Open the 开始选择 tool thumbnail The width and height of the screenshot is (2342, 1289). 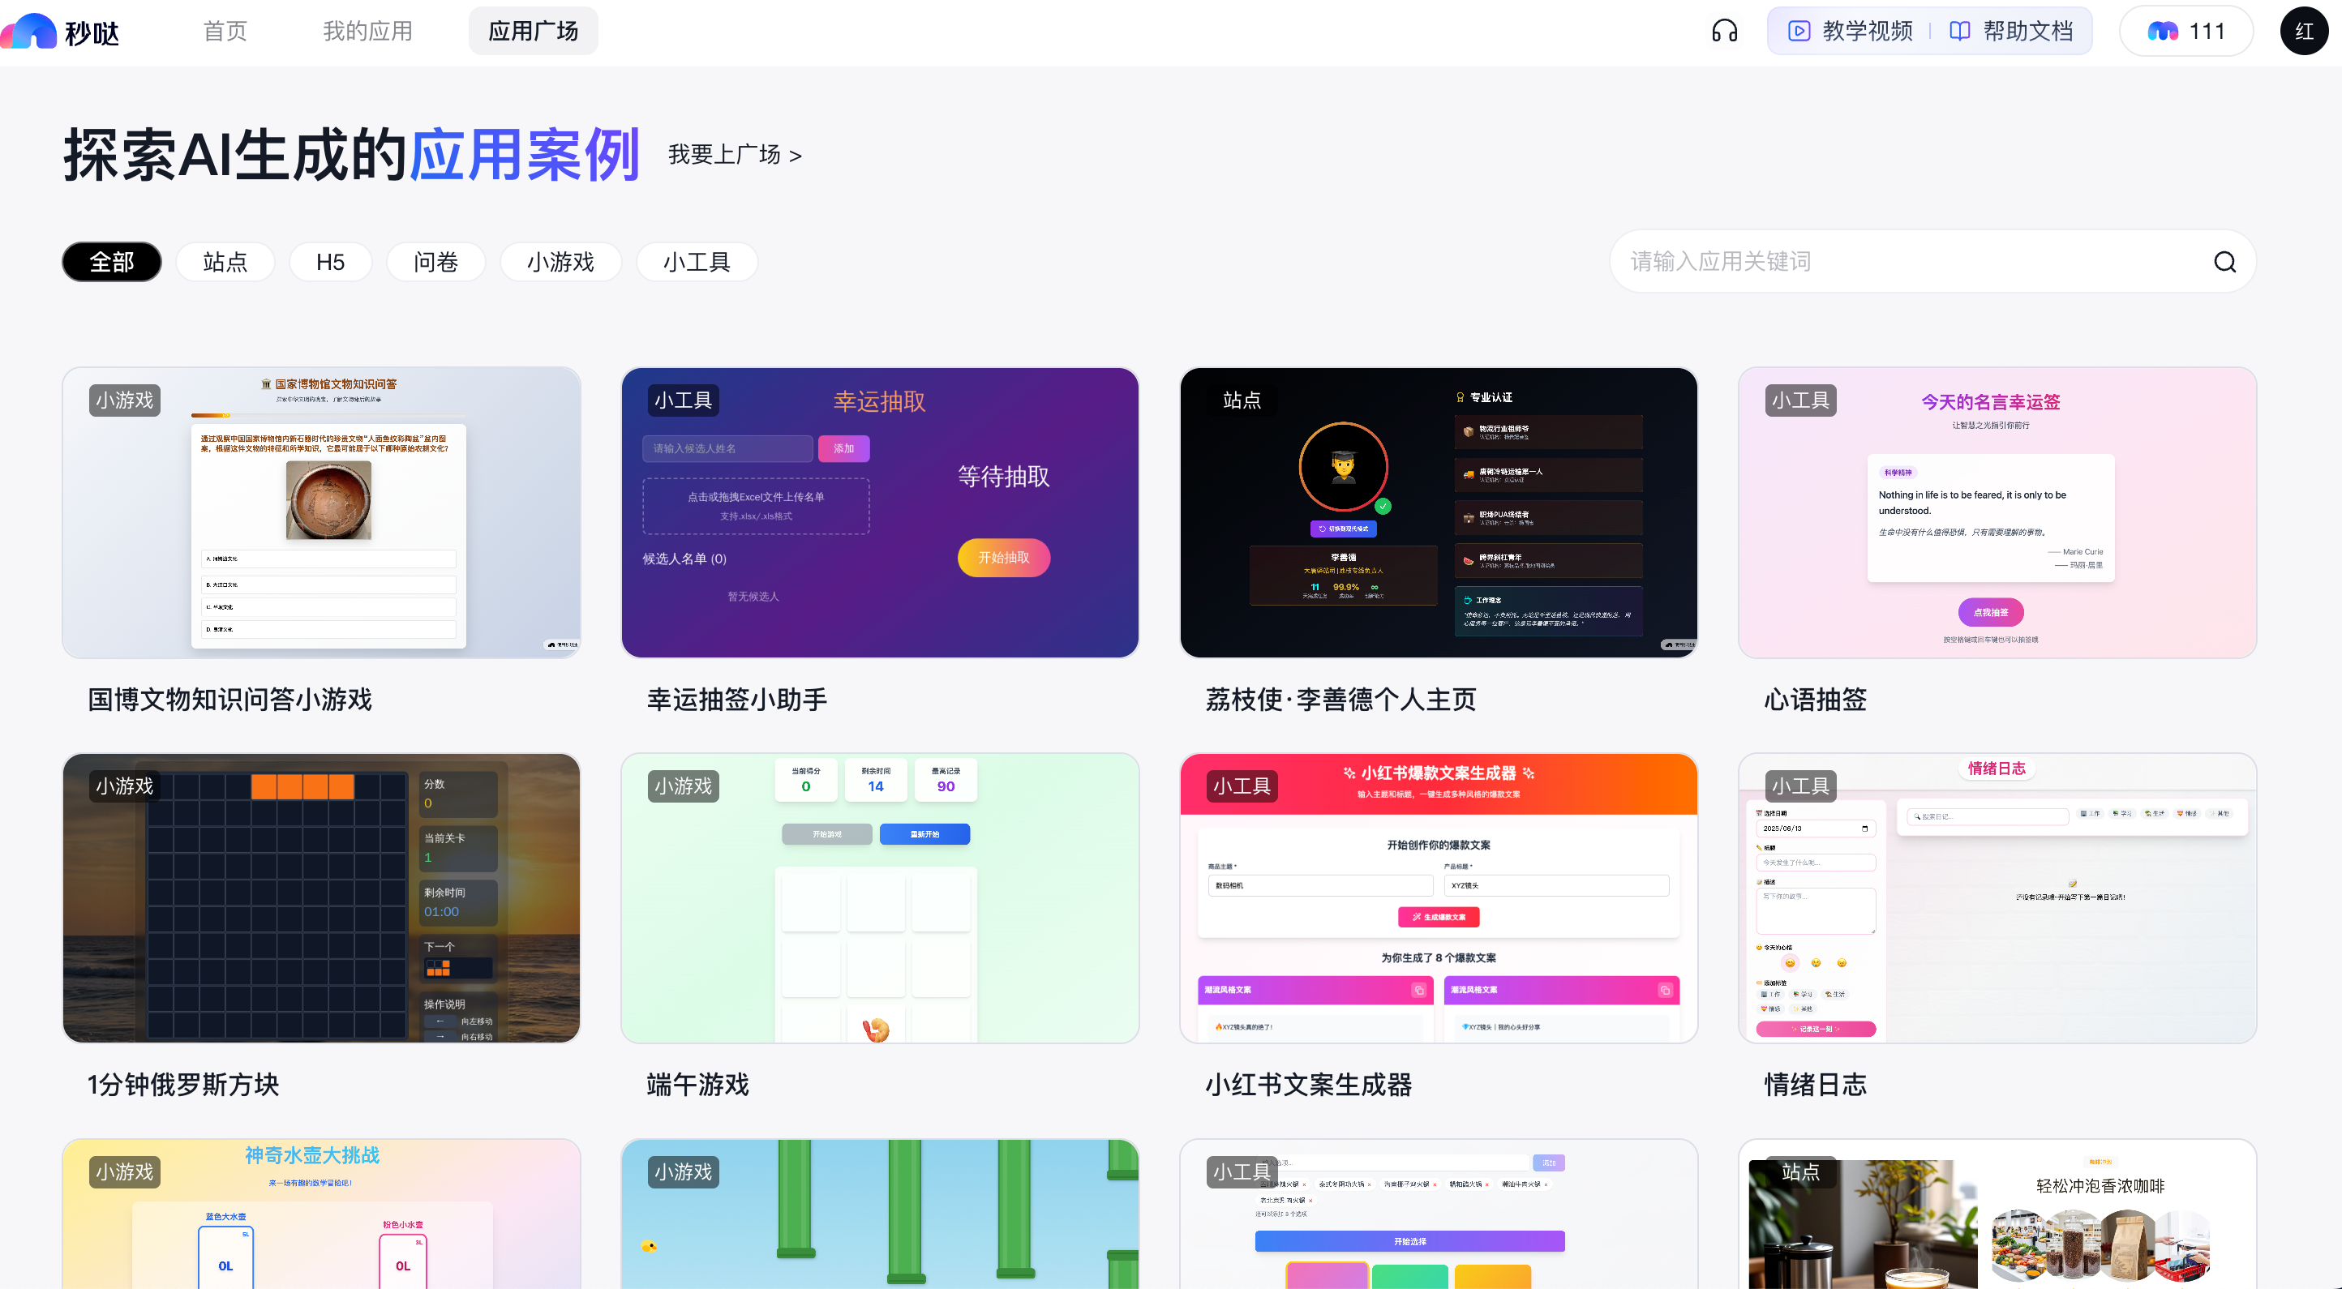pyautogui.click(x=1439, y=1214)
